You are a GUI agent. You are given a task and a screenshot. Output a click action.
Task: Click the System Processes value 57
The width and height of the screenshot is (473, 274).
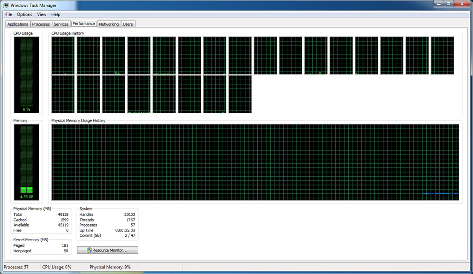(x=133, y=225)
